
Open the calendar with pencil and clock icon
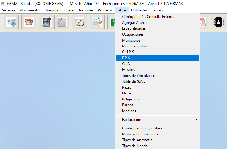coord(79,22)
